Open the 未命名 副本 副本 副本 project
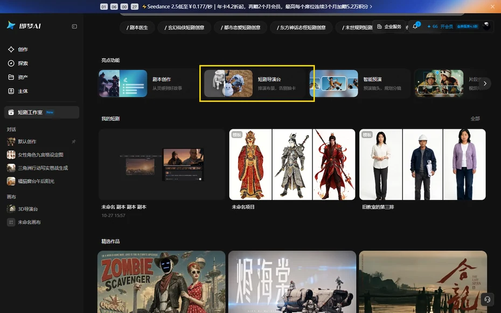501x313 pixels. (162, 164)
